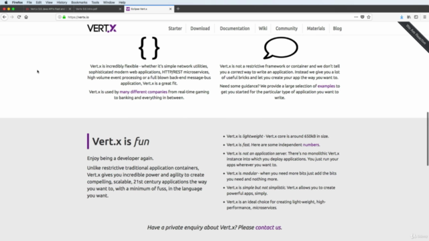Click the green padlock security icon
The height and width of the screenshot is (241, 429).
click(64, 17)
